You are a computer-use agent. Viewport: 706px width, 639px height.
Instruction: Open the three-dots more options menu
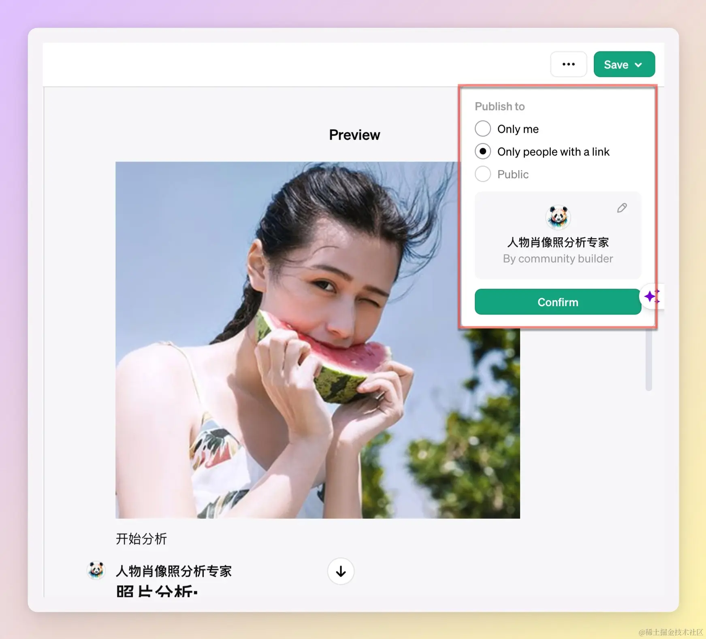[568, 64]
